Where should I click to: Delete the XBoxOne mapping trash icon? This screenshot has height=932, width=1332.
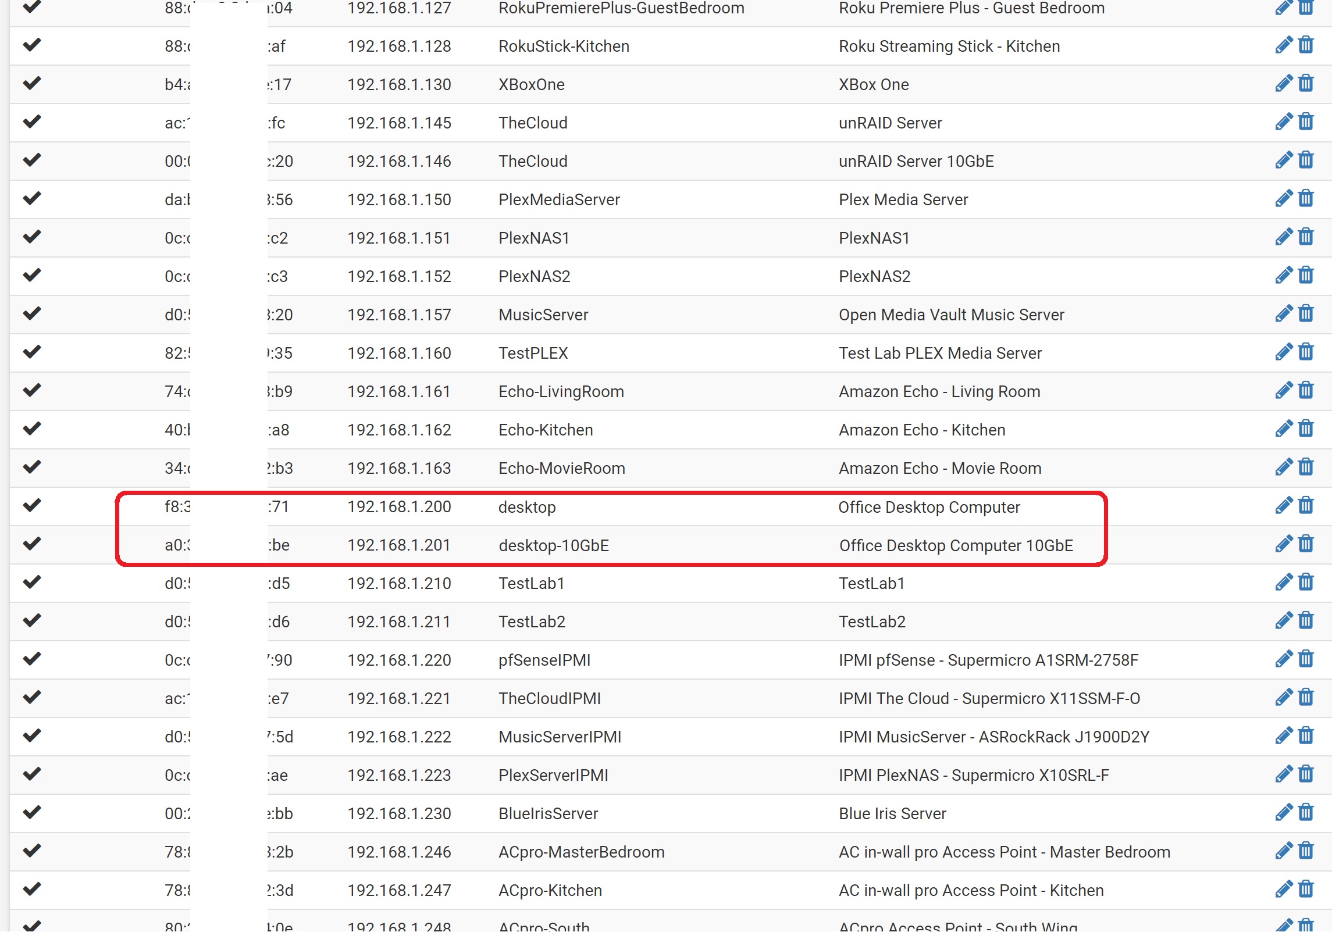pyautogui.click(x=1306, y=84)
